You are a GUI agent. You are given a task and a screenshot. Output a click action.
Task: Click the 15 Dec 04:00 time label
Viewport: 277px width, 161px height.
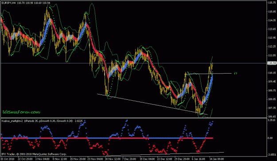tap(147, 159)
